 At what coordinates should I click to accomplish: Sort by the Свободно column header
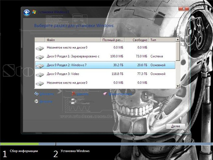pyautogui.click(x=138, y=40)
